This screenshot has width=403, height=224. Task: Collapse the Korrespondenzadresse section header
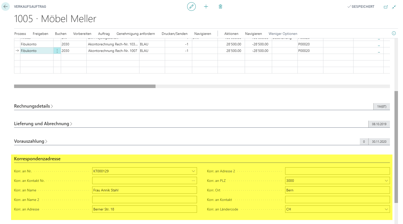(x=37, y=159)
